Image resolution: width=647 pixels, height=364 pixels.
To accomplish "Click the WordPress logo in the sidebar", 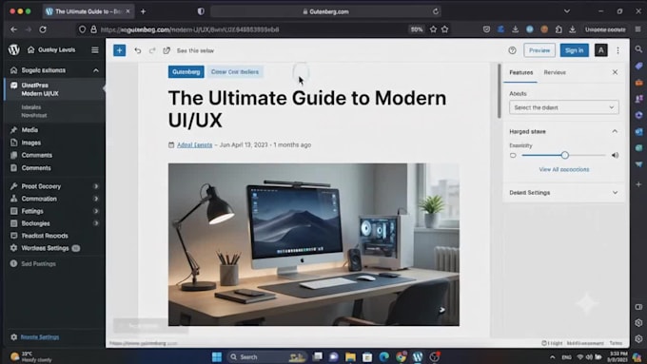I will point(14,49).
